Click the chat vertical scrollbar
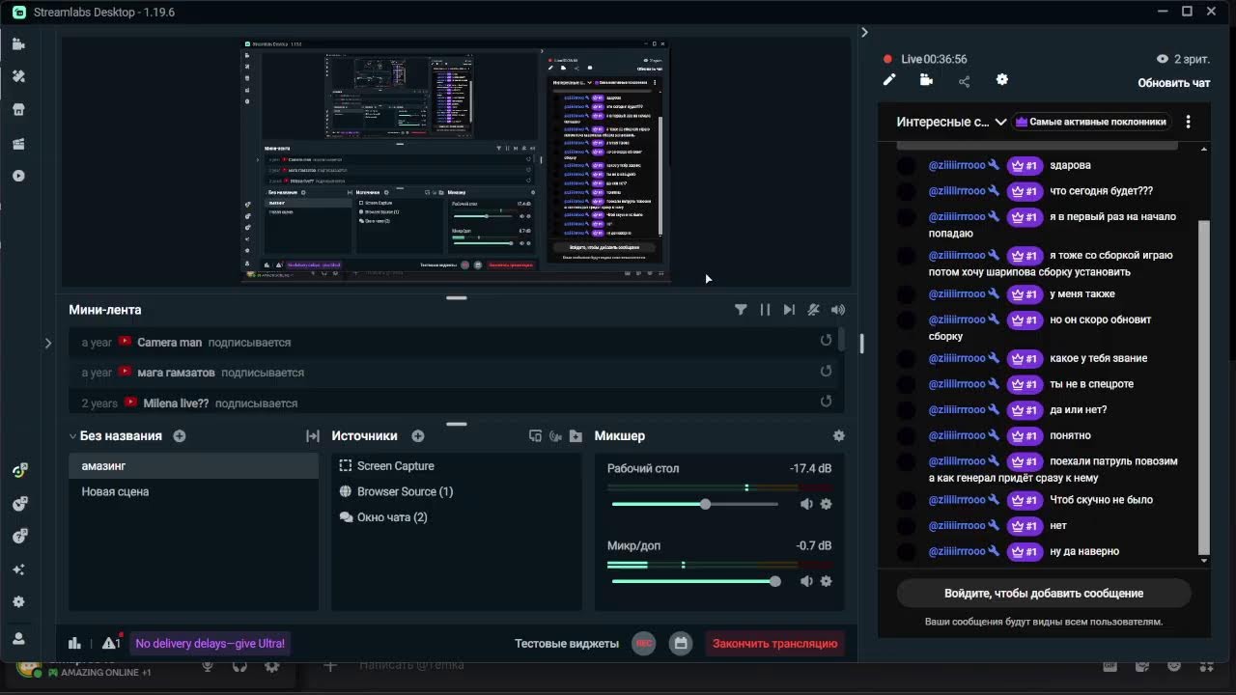This screenshot has height=695, width=1236. pyautogui.click(x=1203, y=386)
